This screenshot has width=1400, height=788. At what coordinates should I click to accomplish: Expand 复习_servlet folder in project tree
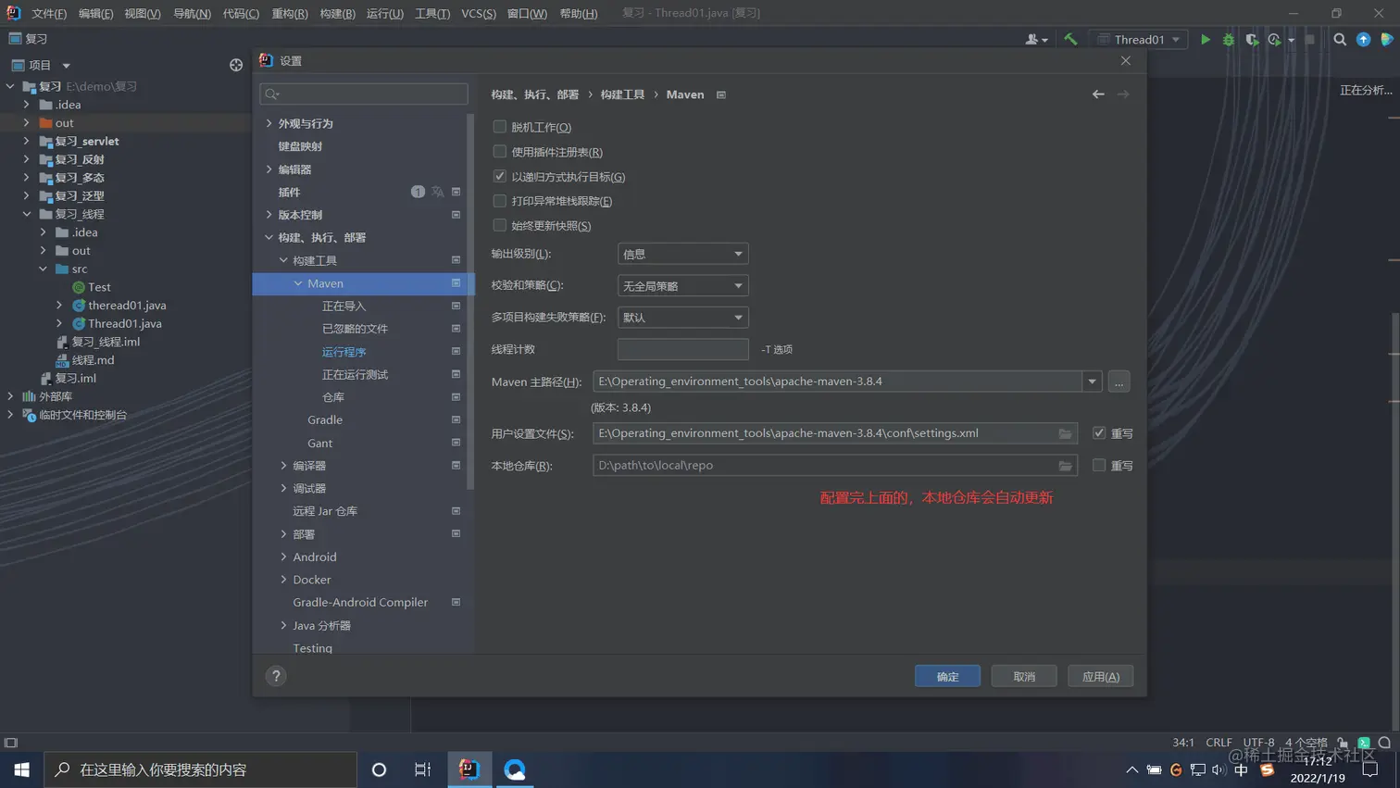27,142
